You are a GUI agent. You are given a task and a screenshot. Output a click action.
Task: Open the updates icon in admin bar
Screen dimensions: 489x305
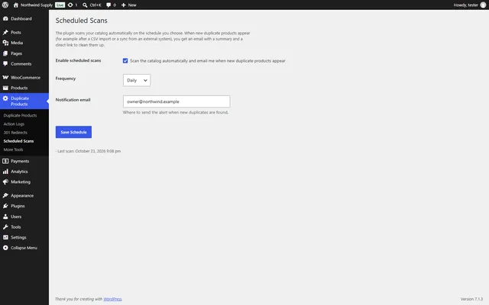(70, 5)
